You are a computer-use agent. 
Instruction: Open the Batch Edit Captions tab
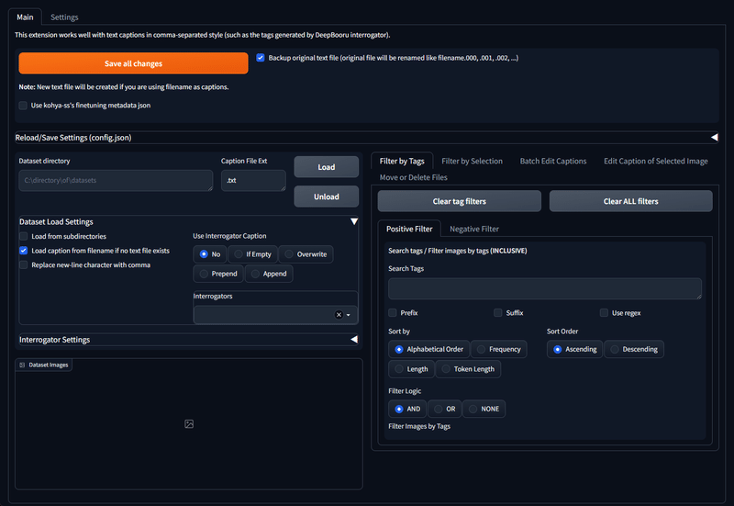(553, 162)
